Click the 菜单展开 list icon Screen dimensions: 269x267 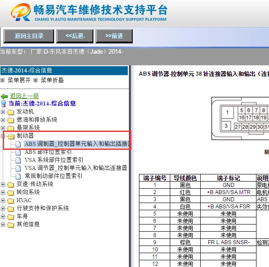tap(3, 81)
